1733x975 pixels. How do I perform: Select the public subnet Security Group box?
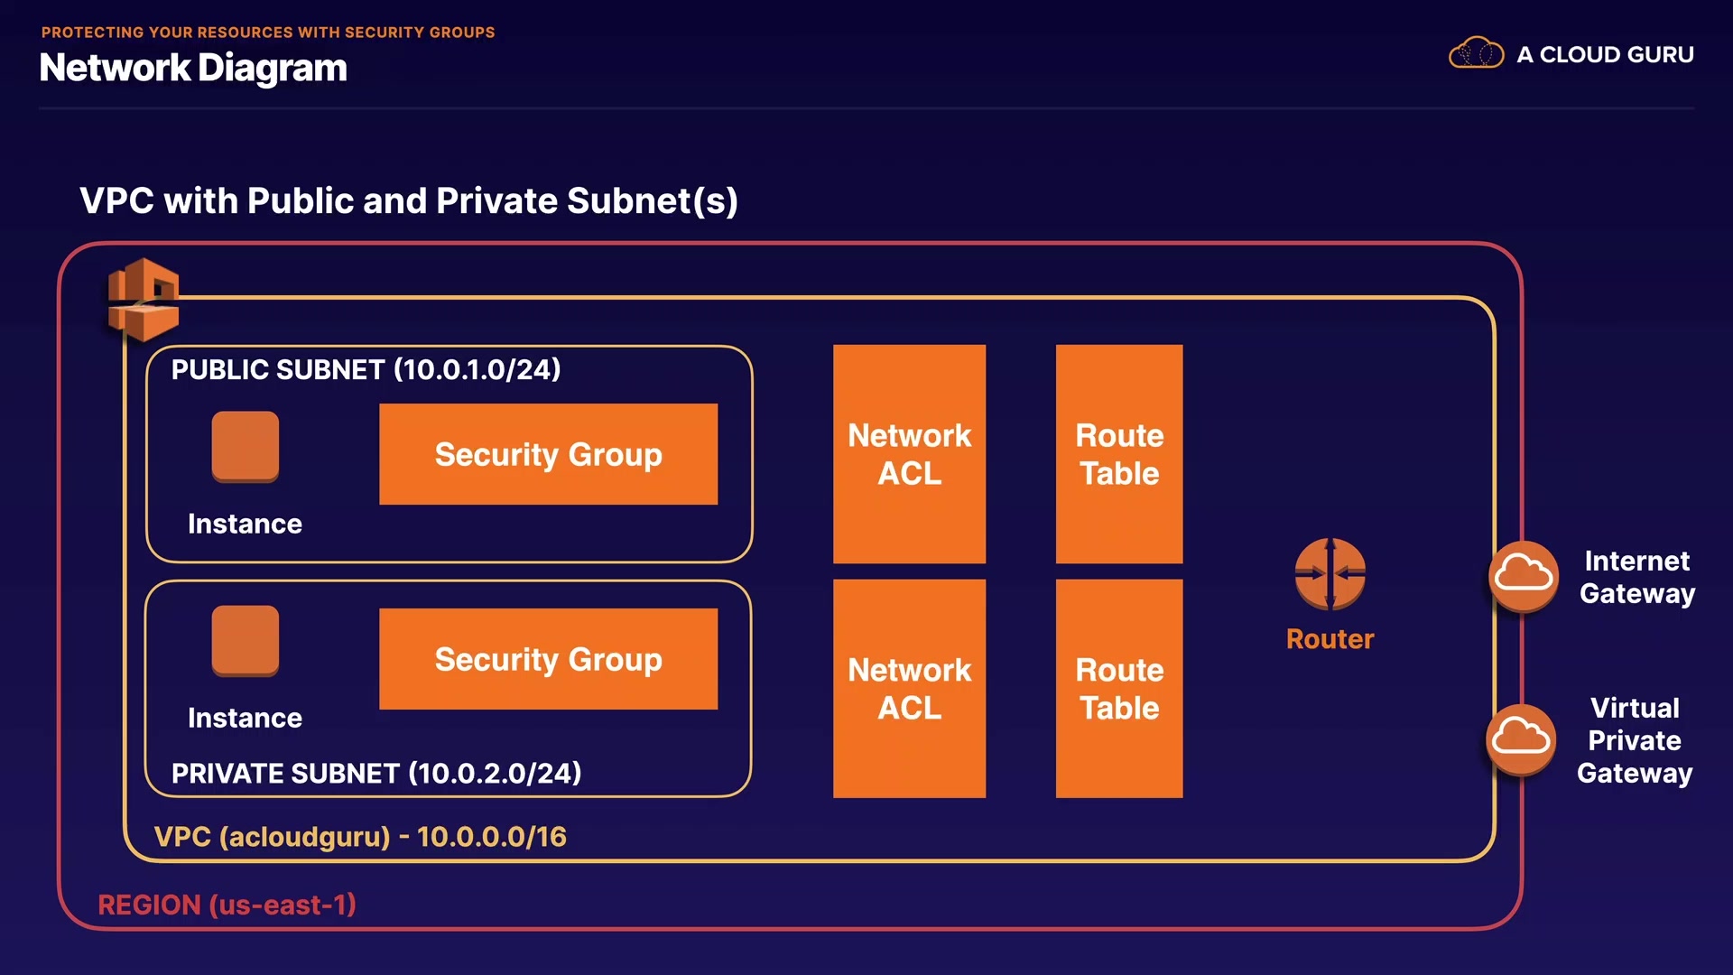[x=548, y=454]
